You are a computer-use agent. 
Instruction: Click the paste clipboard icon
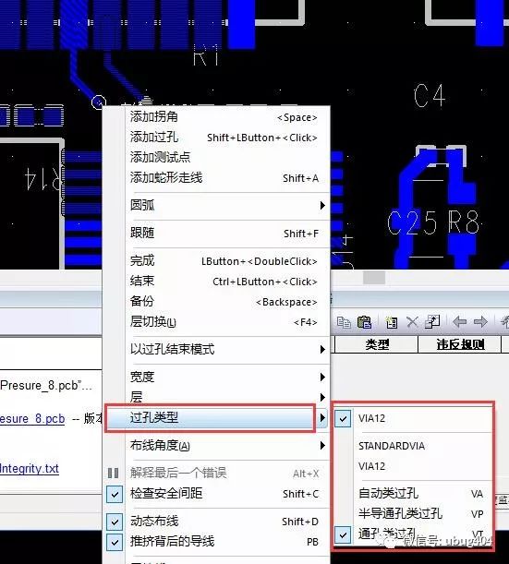coord(364,322)
